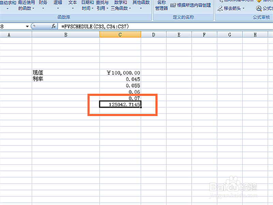Select the cell with value 0.045

120,79
